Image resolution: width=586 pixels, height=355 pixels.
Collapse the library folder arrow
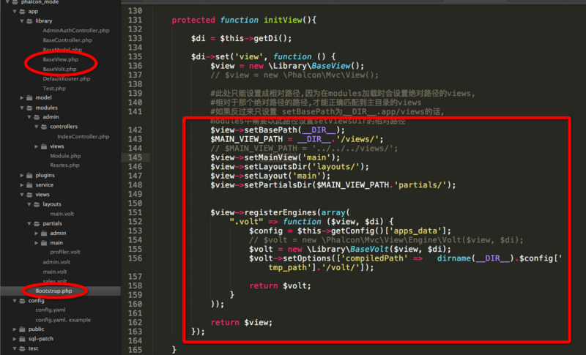(22, 21)
